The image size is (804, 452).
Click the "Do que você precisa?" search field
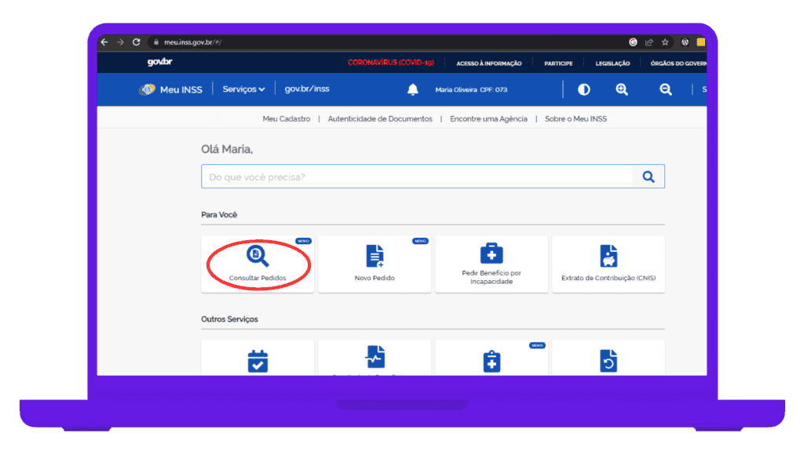pyautogui.click(x=416, y=177)
